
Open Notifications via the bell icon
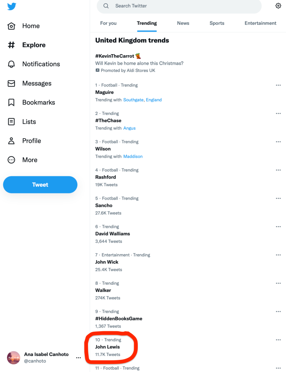click(x=12, y=64)
